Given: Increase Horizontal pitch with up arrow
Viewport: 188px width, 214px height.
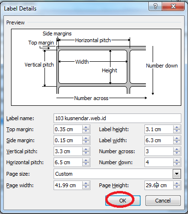Looking at the screenshot, I should (x=86, y=160).
